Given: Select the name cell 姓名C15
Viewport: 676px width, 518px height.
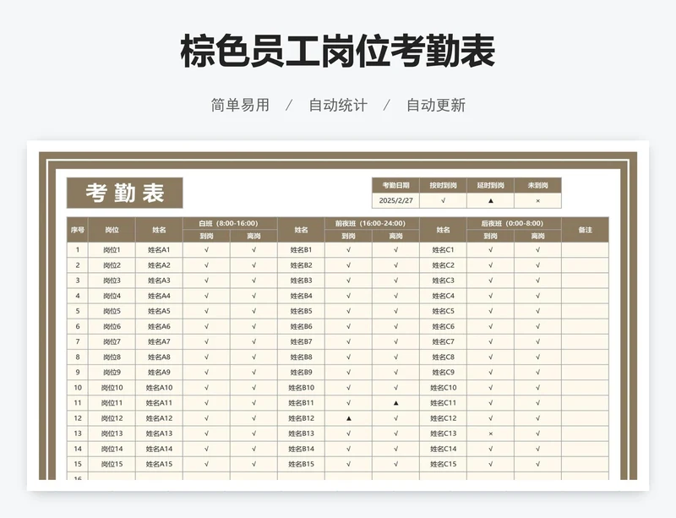Looking at the screenshot, I should click(443, 464).
